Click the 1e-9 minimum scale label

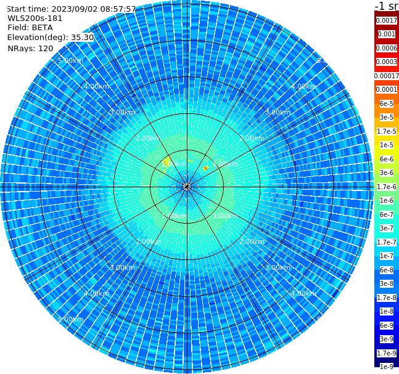(x=387, y=367)
